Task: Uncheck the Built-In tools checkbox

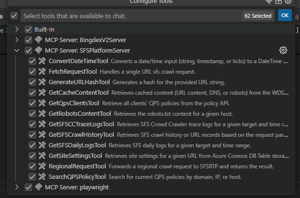Action: click(28, 30)
